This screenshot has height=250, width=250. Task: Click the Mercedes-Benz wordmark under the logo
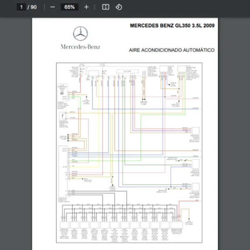pos(80,47)
